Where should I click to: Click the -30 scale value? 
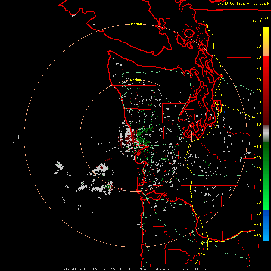(x=257, y=169)
